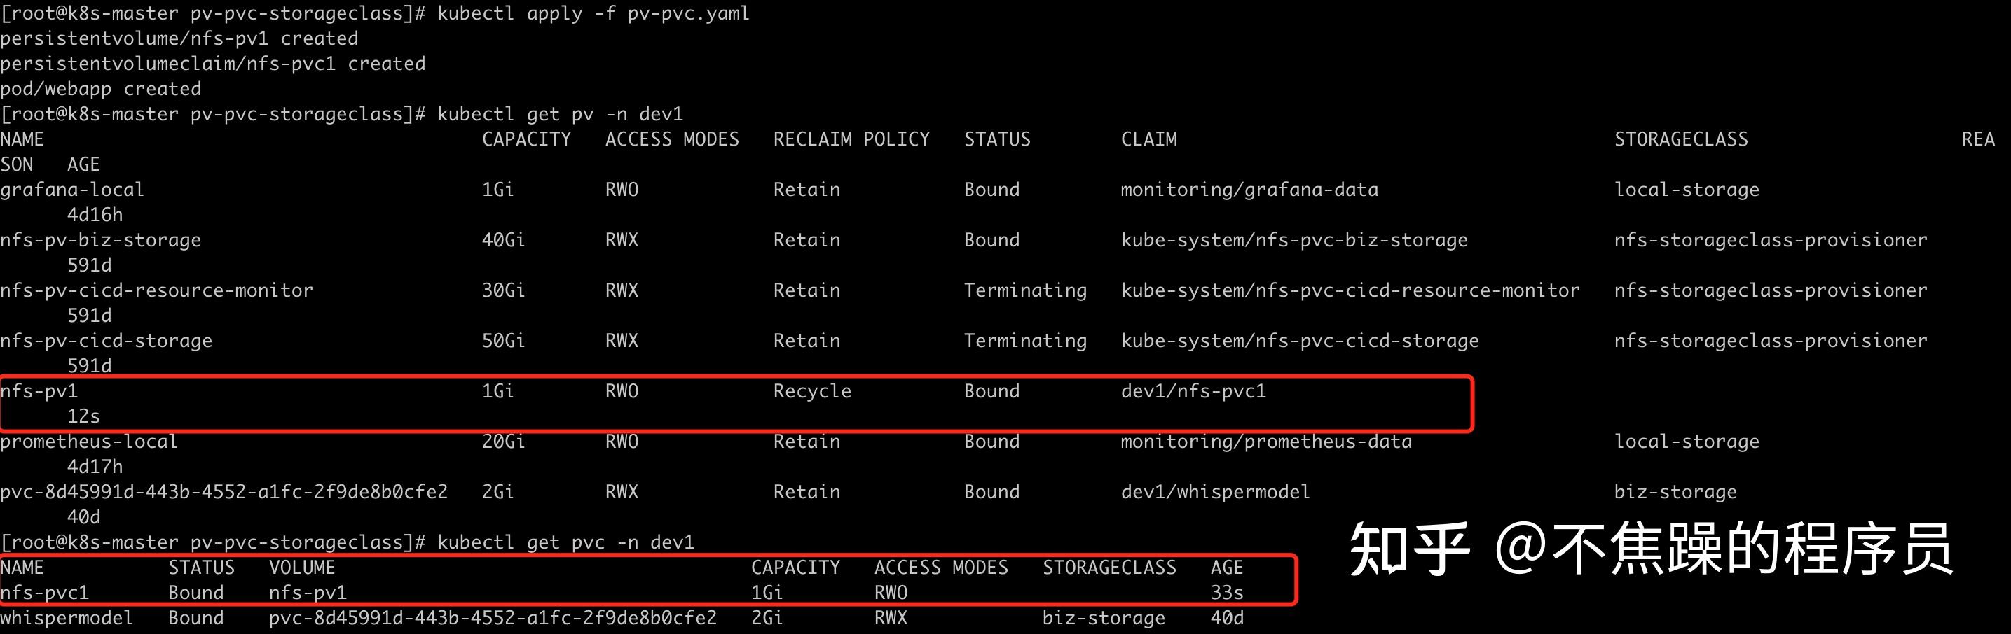Viewport: 2011px width, 634px height.
Task: Click the kube-system/nfs-pvc-cicd-resource-monitor claim
Action: click(x=1350, y=290)
